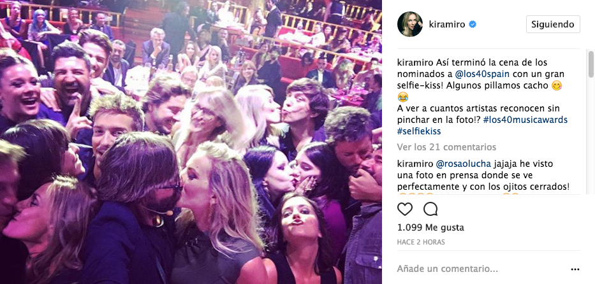The height and width of the screenshot is (284, 595).
Task: Click the kiramiro profile avatar
Action: [410, 24]
